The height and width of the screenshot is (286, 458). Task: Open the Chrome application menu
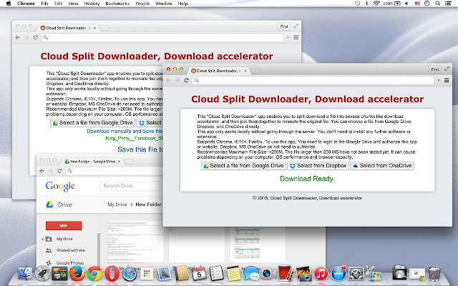coord(26,4)
